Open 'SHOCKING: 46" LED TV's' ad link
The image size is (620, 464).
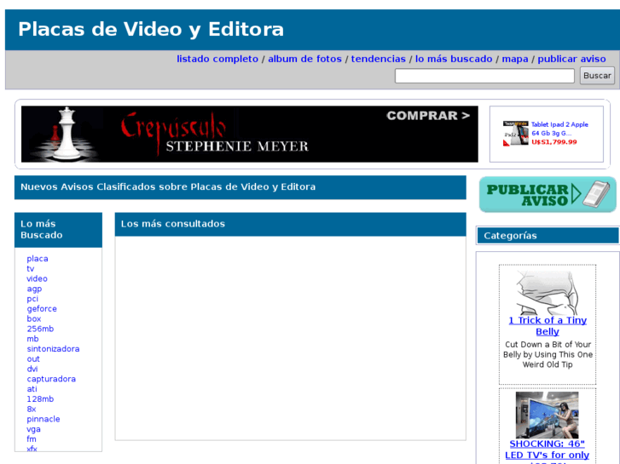pos(548,451)
